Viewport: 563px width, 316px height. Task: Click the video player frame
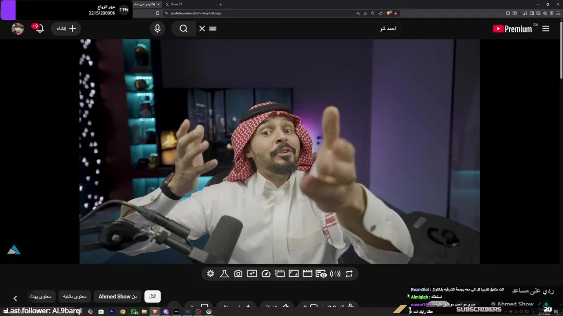pos(279,151)
